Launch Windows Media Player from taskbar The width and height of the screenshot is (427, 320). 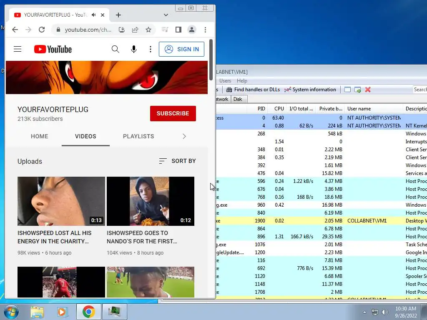tap(62, 312)
